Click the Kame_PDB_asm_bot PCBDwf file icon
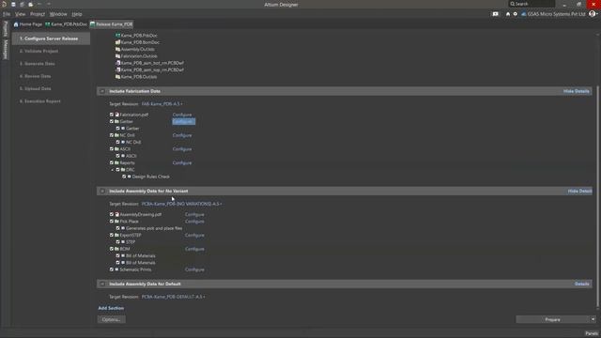The width and height of the screenshot is (601, 338). click(x=117, y=63)
